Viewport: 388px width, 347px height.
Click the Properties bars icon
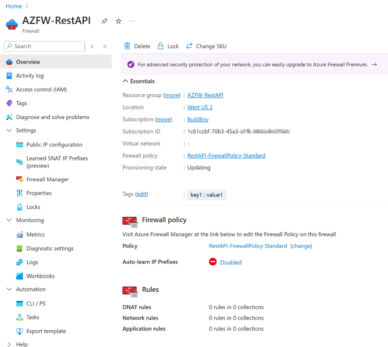pos(19,193)
